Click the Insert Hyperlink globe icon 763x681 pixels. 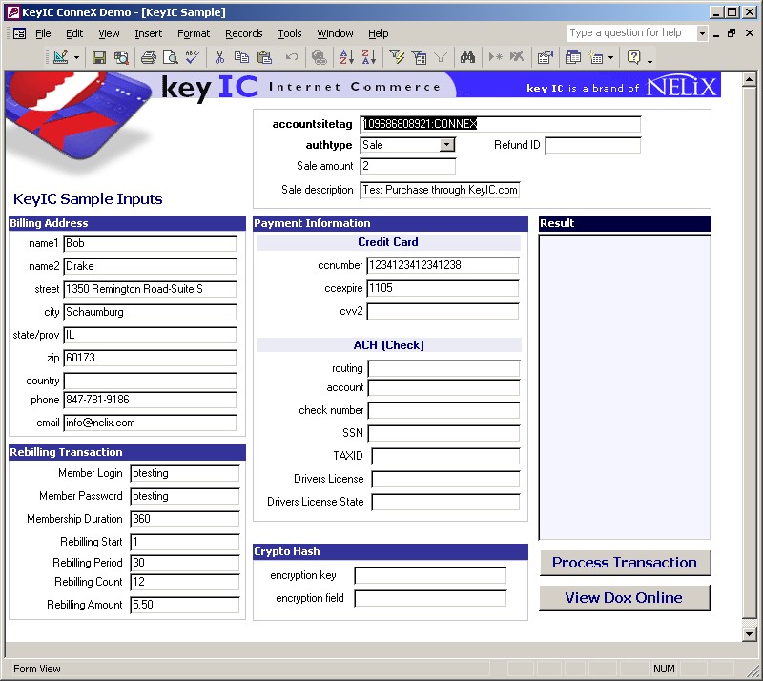click(320, 57)
